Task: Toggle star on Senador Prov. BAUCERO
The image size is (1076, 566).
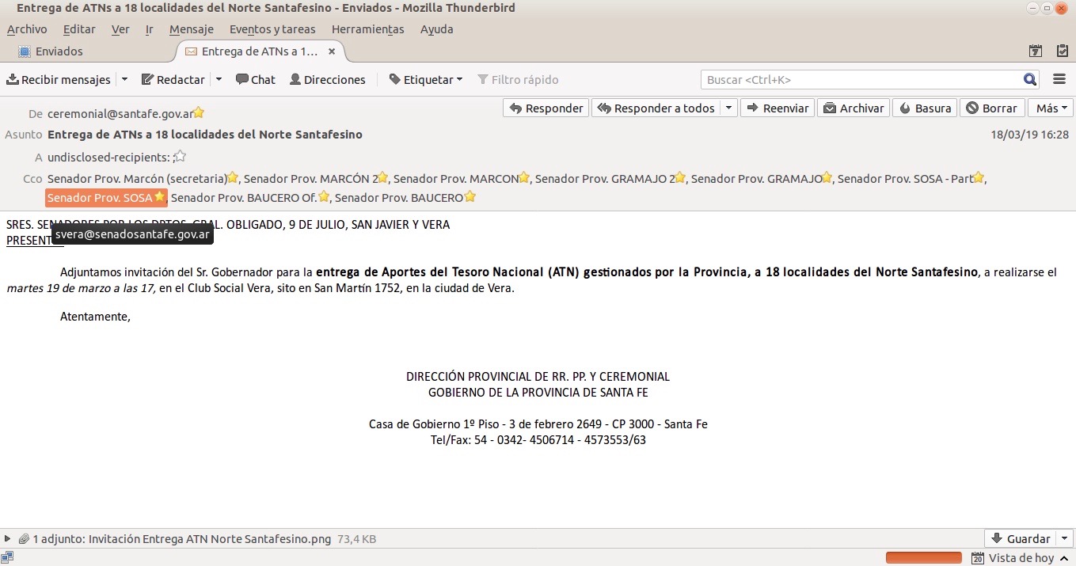Action: [470, 197]
